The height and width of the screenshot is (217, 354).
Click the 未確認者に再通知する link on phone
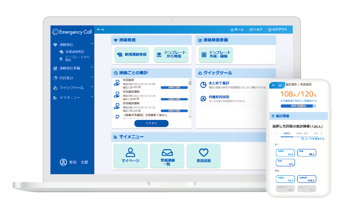(x=299, y=101)
